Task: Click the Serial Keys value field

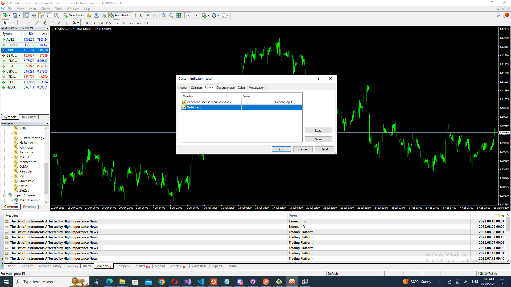Action: tap(271, 107)
